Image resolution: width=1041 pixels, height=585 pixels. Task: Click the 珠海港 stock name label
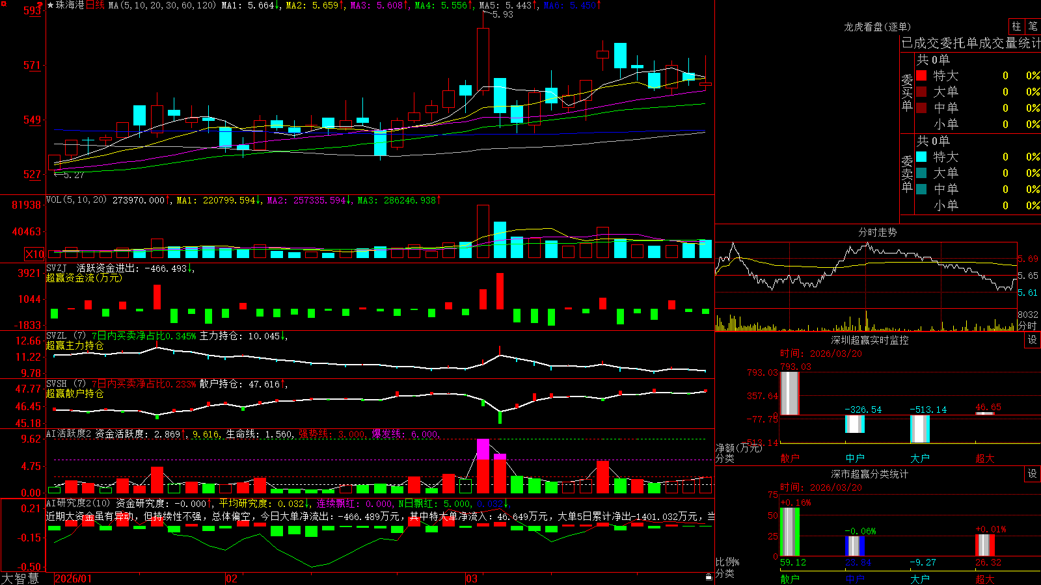click(x=70, y=5)
